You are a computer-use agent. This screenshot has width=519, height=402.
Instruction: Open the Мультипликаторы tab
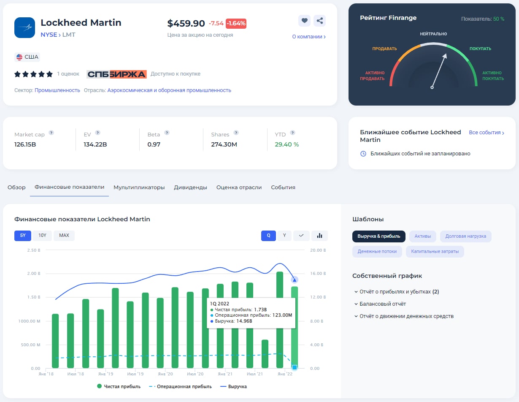click(x=139, y=187)
